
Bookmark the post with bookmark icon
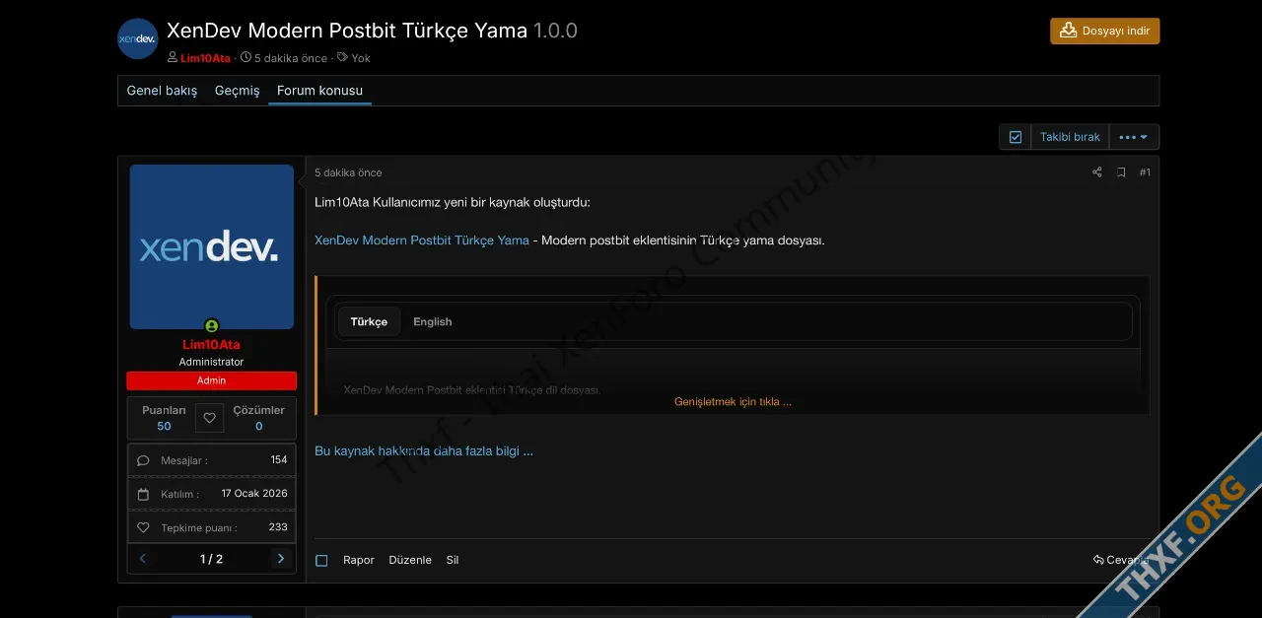[1121, 172]
